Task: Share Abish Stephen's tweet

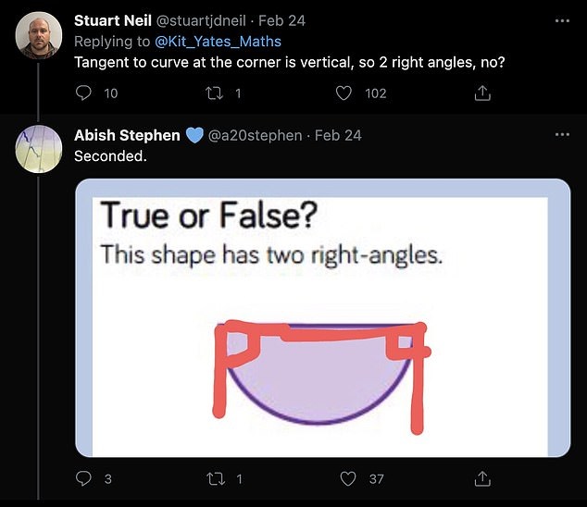Action: pyautogui.click(x=481, y=479)
